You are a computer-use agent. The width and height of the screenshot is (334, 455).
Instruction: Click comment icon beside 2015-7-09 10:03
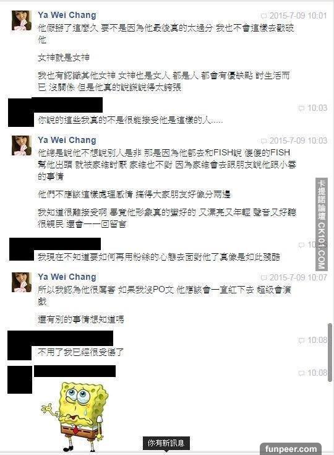[264, 141]
